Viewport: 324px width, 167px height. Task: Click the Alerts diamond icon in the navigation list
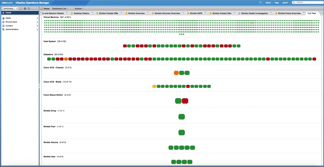(x=3, y=18)
